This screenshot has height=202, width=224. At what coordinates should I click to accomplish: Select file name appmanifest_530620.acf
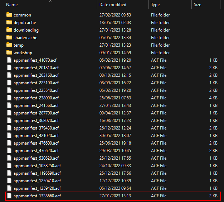tap(36, 158)
